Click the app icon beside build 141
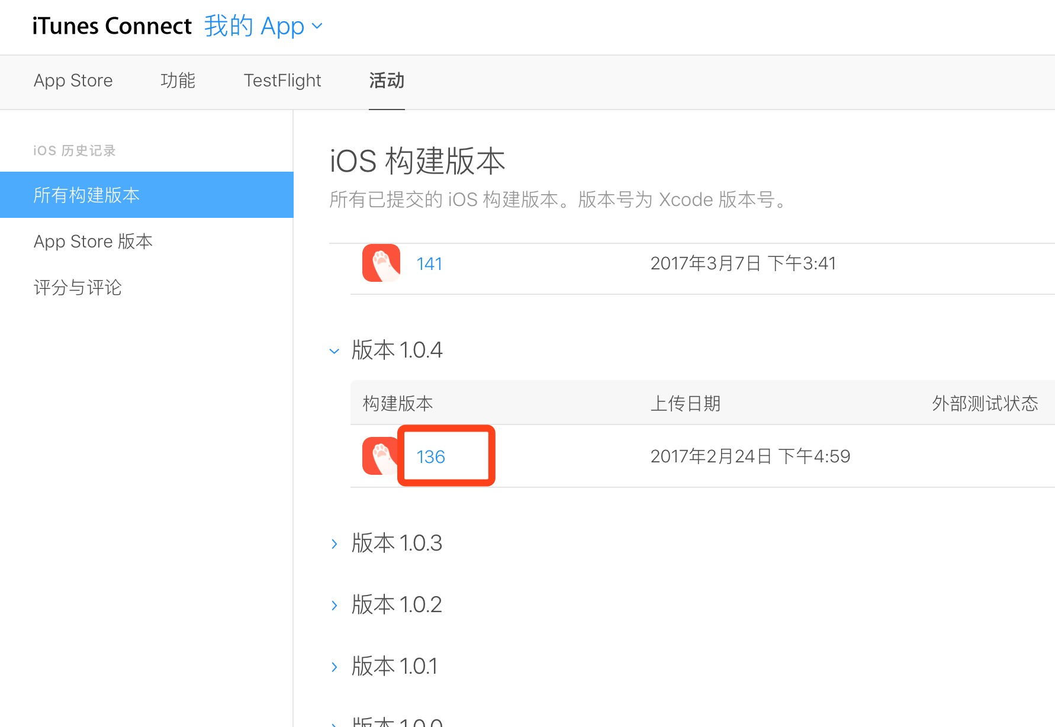 pos(381,263)
